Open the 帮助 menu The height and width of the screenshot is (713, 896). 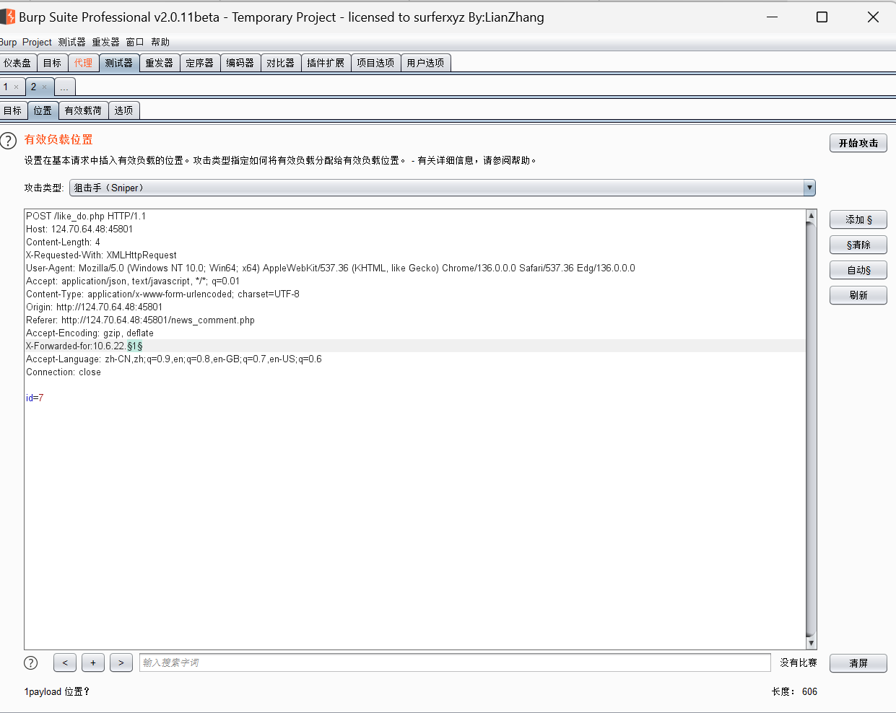coord(160,42)
